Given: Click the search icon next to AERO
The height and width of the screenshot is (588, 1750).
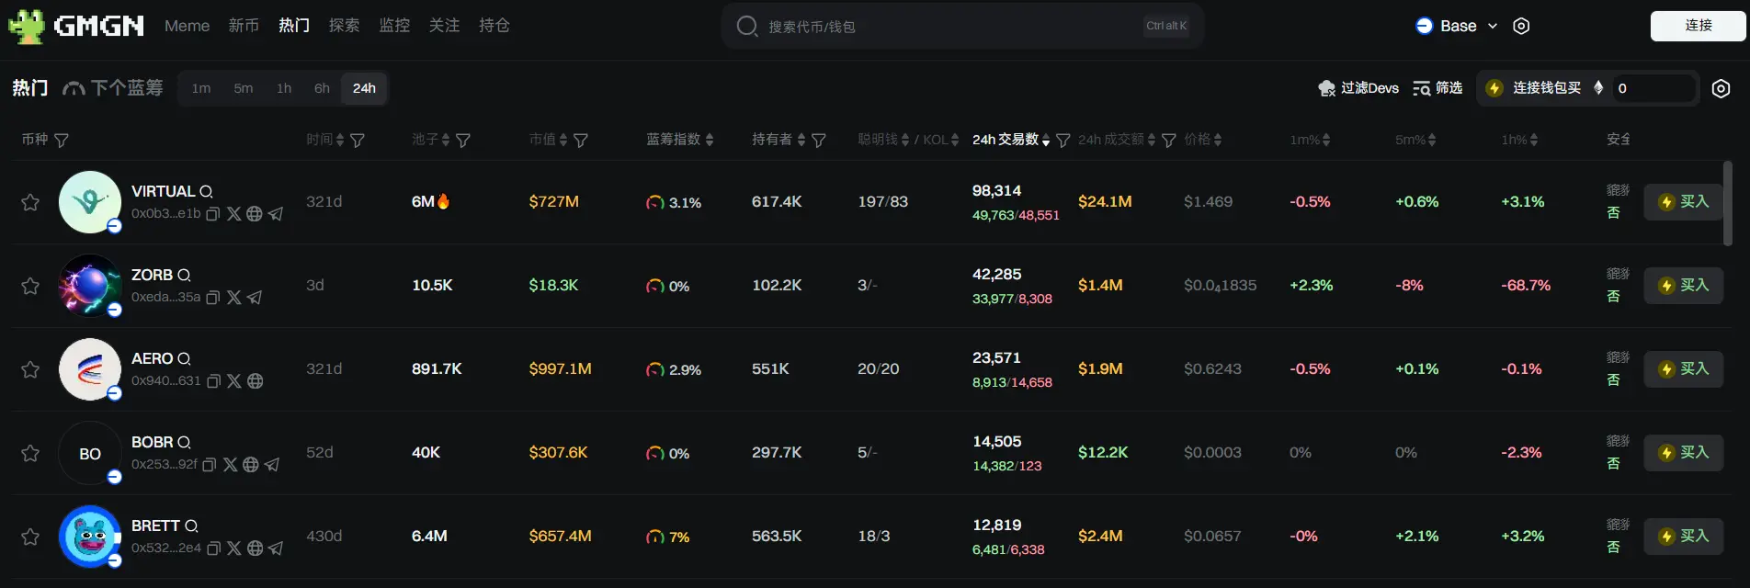Looking at the screenshot, I should click(184, 358).
